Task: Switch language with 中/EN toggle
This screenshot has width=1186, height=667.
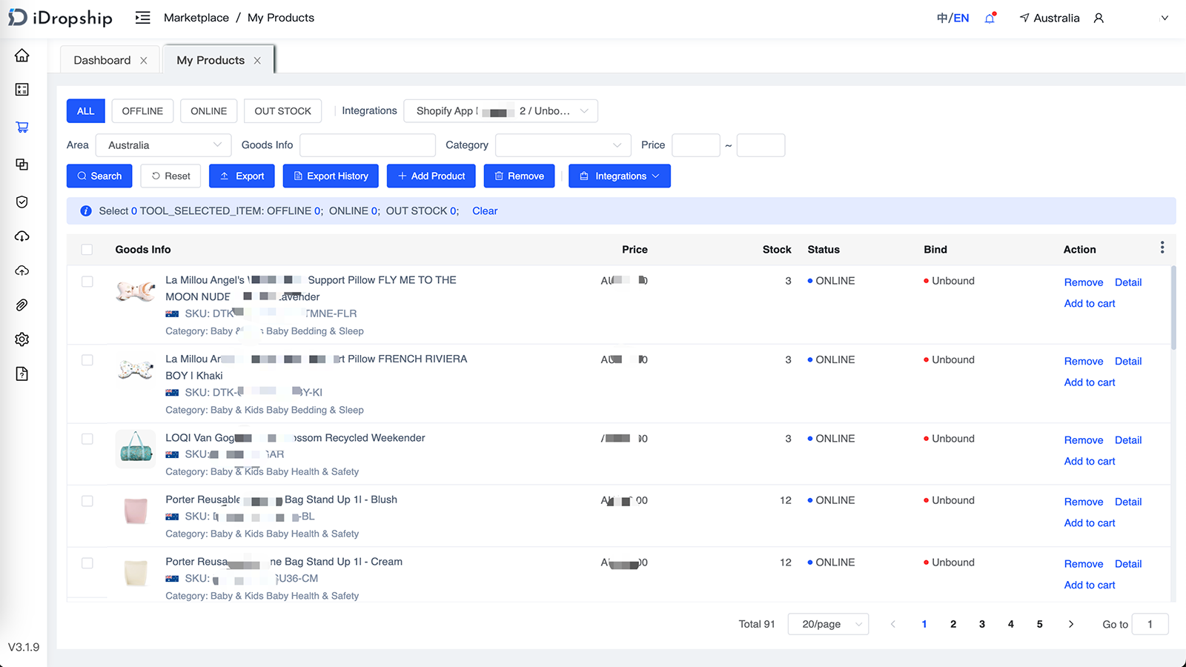Action: (953, 18)
